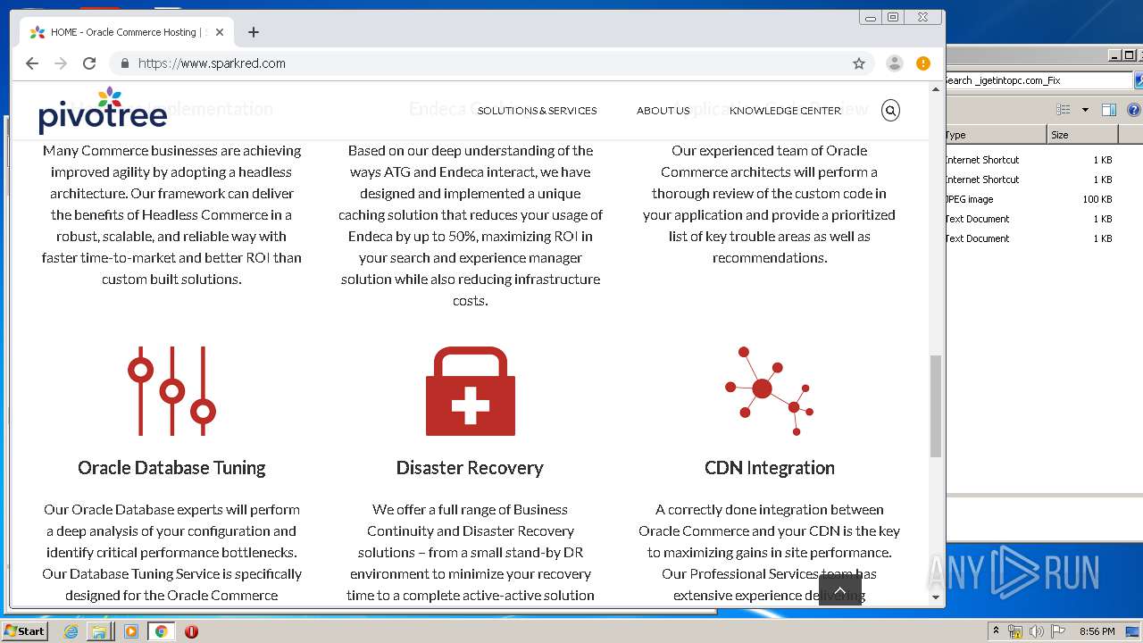The width and height of the screenshot is (1143, 643).
Task: Click the scroll-to-top arrow button
Action: coord(840,590)
